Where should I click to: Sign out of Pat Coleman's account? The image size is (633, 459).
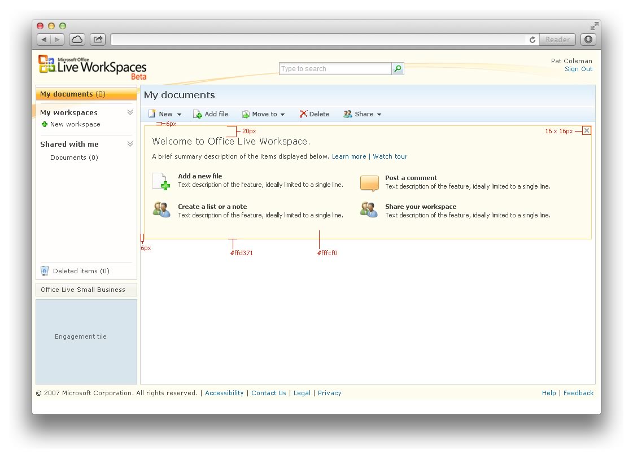click(x=578, y=69)
